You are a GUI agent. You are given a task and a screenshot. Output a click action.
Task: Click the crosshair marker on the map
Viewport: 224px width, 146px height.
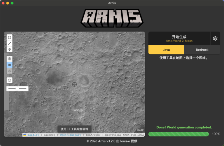[74, 84]
